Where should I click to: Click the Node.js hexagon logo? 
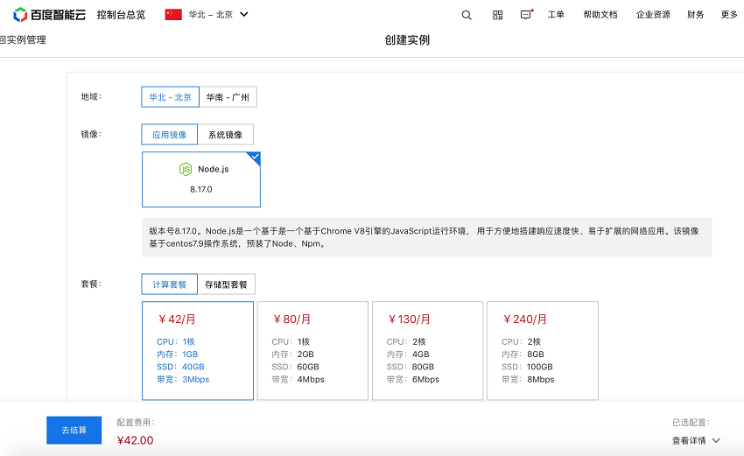click(185, 169)
